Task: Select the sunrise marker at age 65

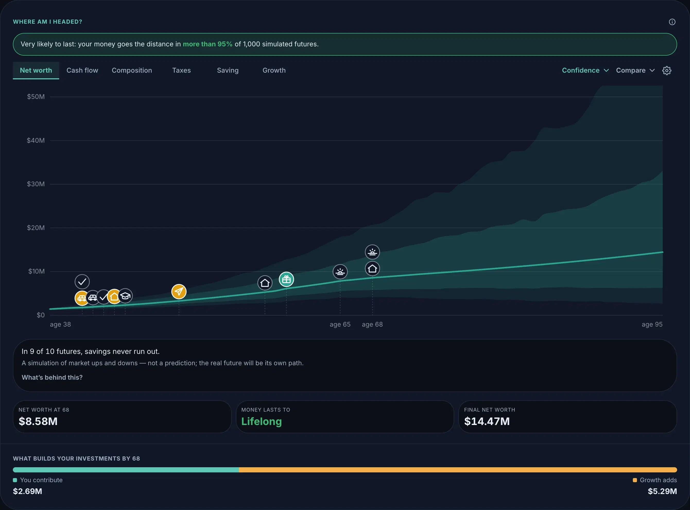Action: (340, 272)
